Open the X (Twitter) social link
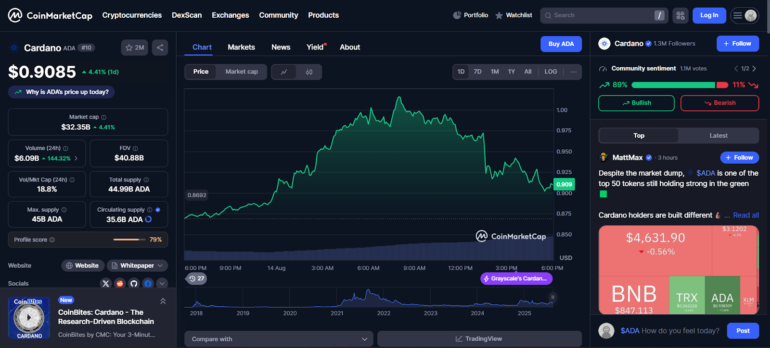 pos(106,284)
